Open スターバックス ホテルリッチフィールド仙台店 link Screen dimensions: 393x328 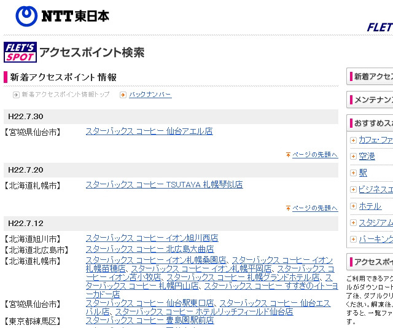point(204,311)
